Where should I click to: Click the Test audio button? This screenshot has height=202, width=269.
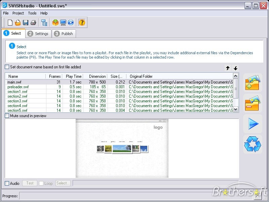coord(30,183)
